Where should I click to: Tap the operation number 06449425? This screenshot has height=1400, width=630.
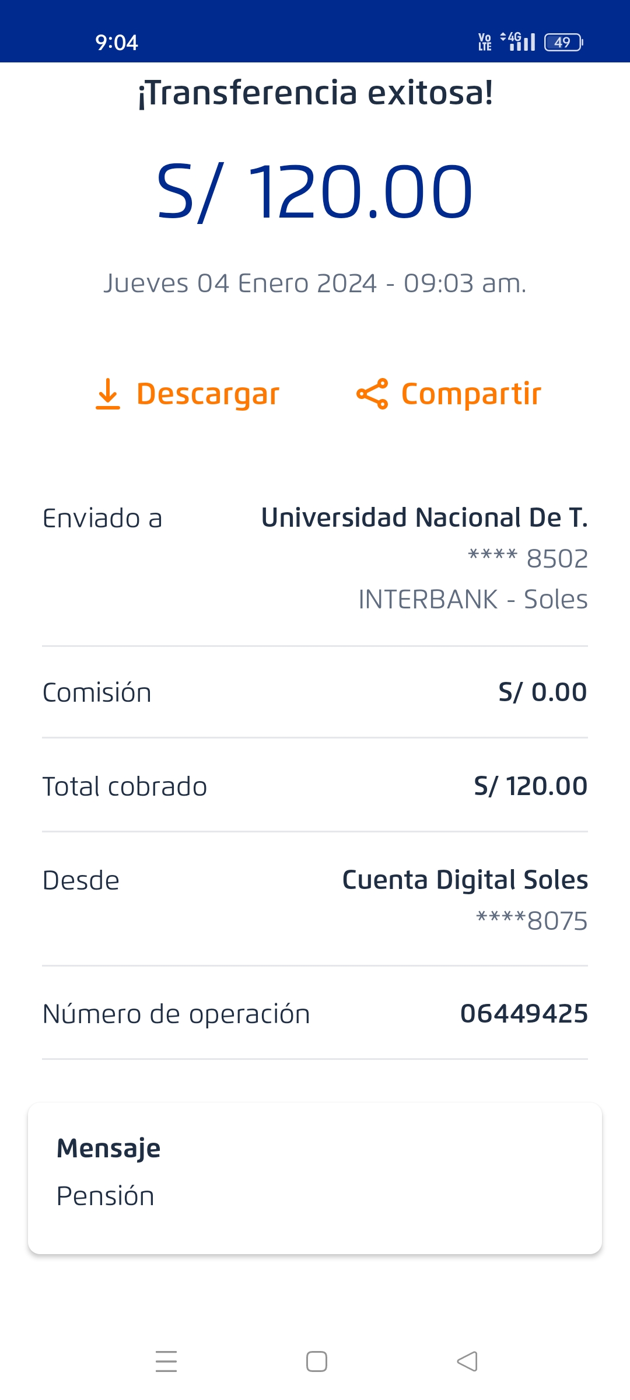[524, 1014]
